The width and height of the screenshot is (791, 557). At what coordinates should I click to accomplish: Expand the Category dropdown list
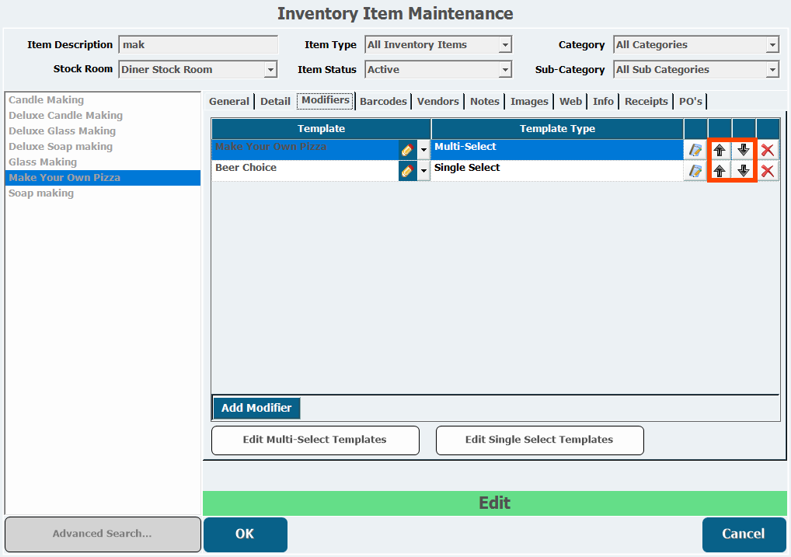tap(772, 45)
